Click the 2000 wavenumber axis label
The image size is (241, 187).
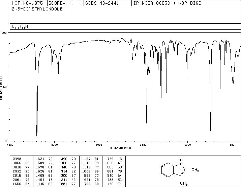pyautogui.click(x=99, y=145)
